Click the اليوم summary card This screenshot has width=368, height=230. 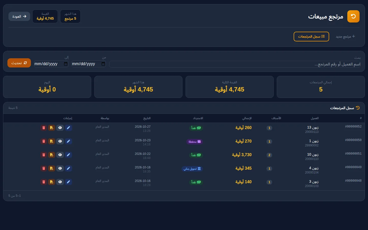(47, 87)
